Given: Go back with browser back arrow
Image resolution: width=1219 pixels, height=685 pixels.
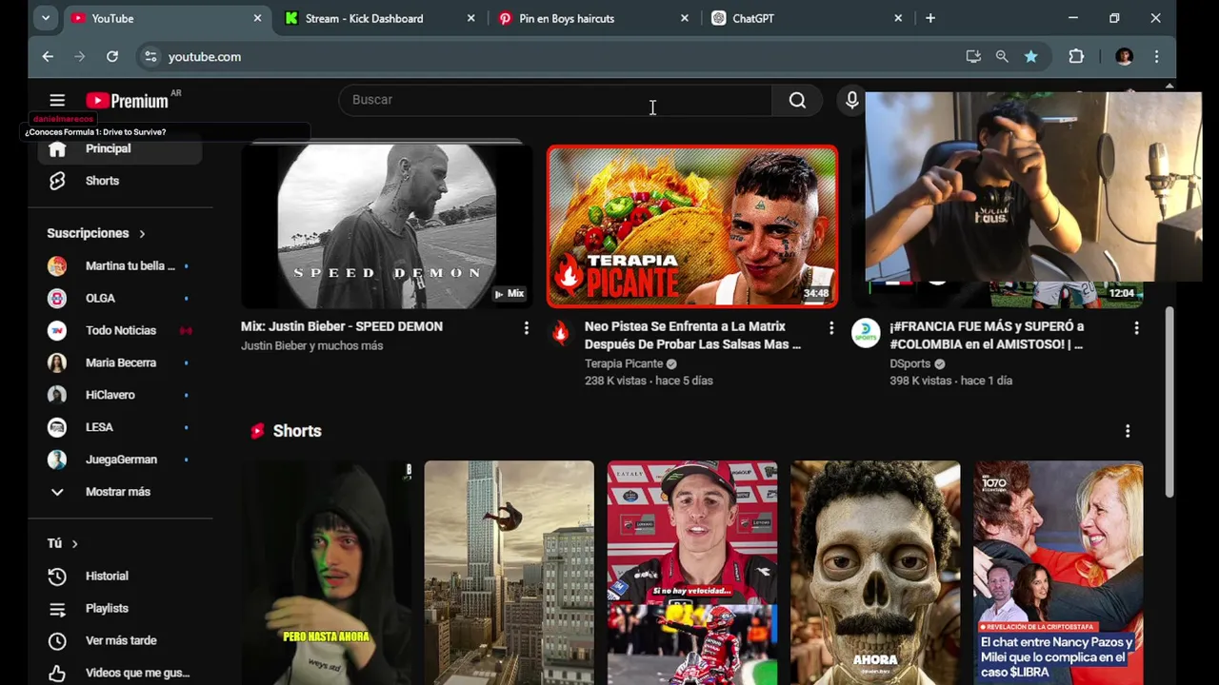Looking at the screenshot, I should tap(48, 57).
